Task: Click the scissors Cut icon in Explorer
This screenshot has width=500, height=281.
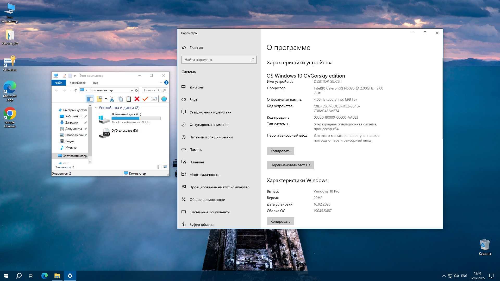Action: click(x=112, y=99)
